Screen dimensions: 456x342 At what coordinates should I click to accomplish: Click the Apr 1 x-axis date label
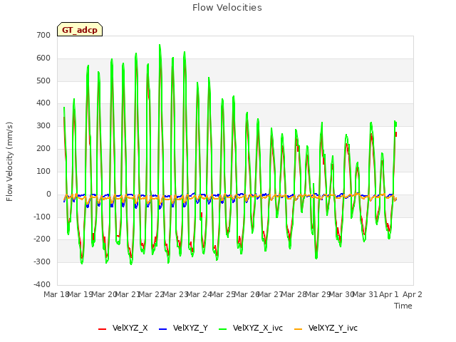389,294
